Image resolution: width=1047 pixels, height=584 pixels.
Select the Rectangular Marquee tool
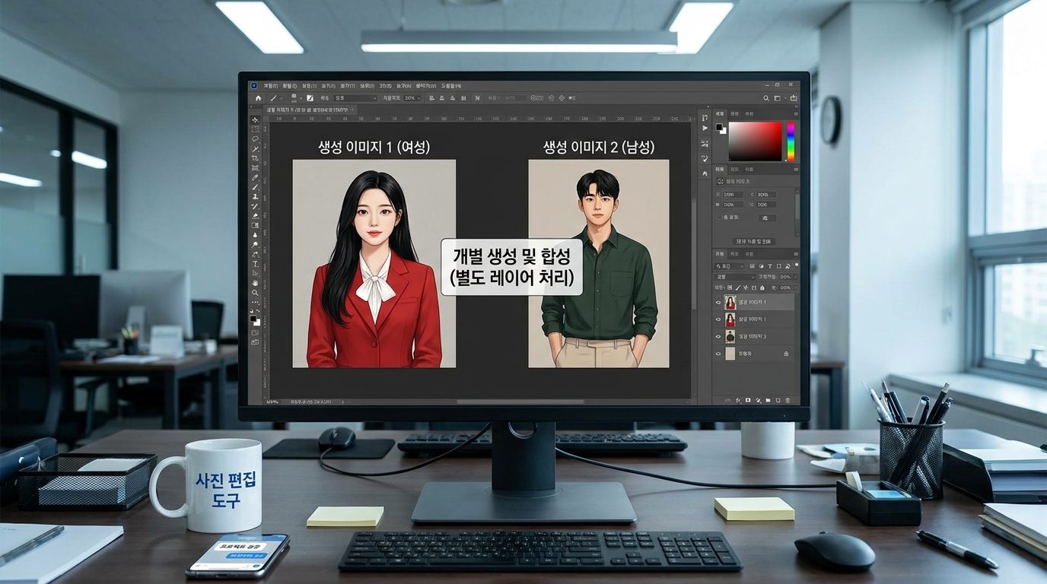tap(255, 129)
